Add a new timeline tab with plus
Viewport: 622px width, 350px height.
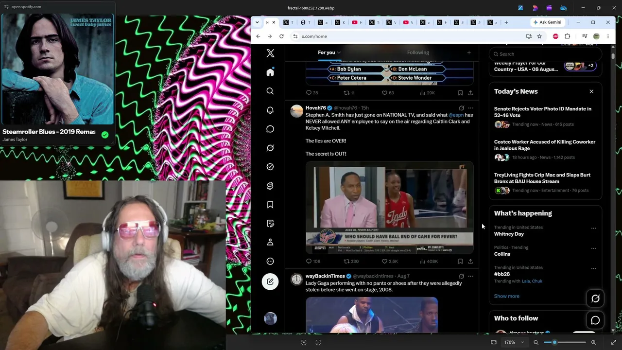click(469, 52)
